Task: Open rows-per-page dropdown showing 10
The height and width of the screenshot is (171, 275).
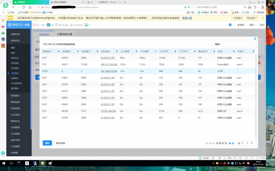Action: (x=240, y=143)
